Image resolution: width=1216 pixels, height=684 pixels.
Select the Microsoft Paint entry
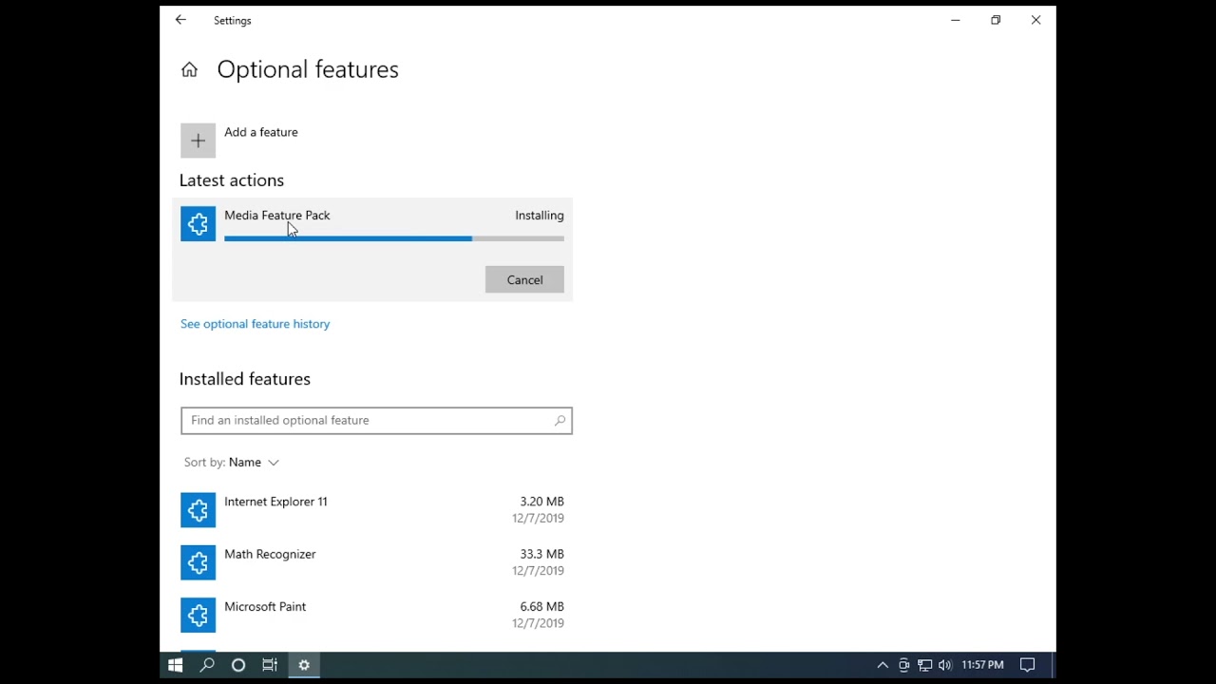[x=372, y=615]
